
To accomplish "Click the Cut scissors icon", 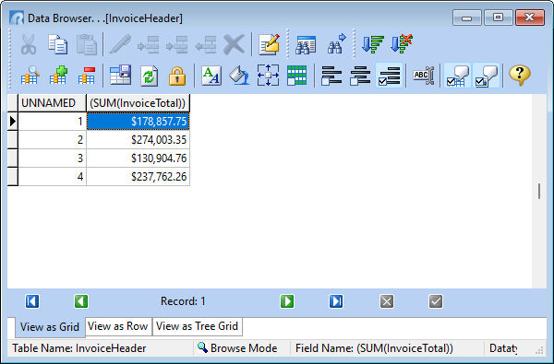I will tap(29, 44).
